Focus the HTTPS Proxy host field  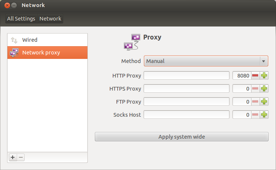tap(187, 88)
